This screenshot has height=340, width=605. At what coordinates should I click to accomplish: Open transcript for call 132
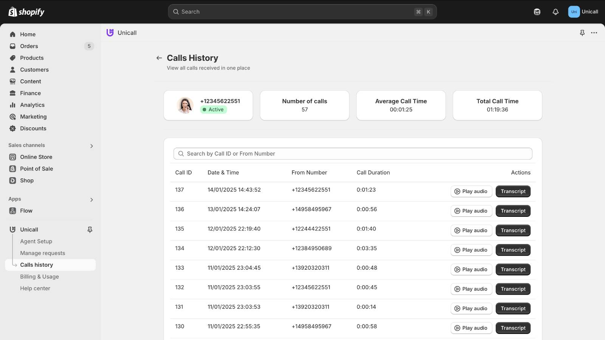[x=513, y=289]
